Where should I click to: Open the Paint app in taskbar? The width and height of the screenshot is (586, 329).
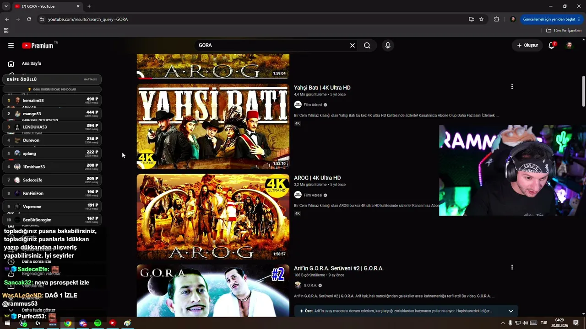127,323
